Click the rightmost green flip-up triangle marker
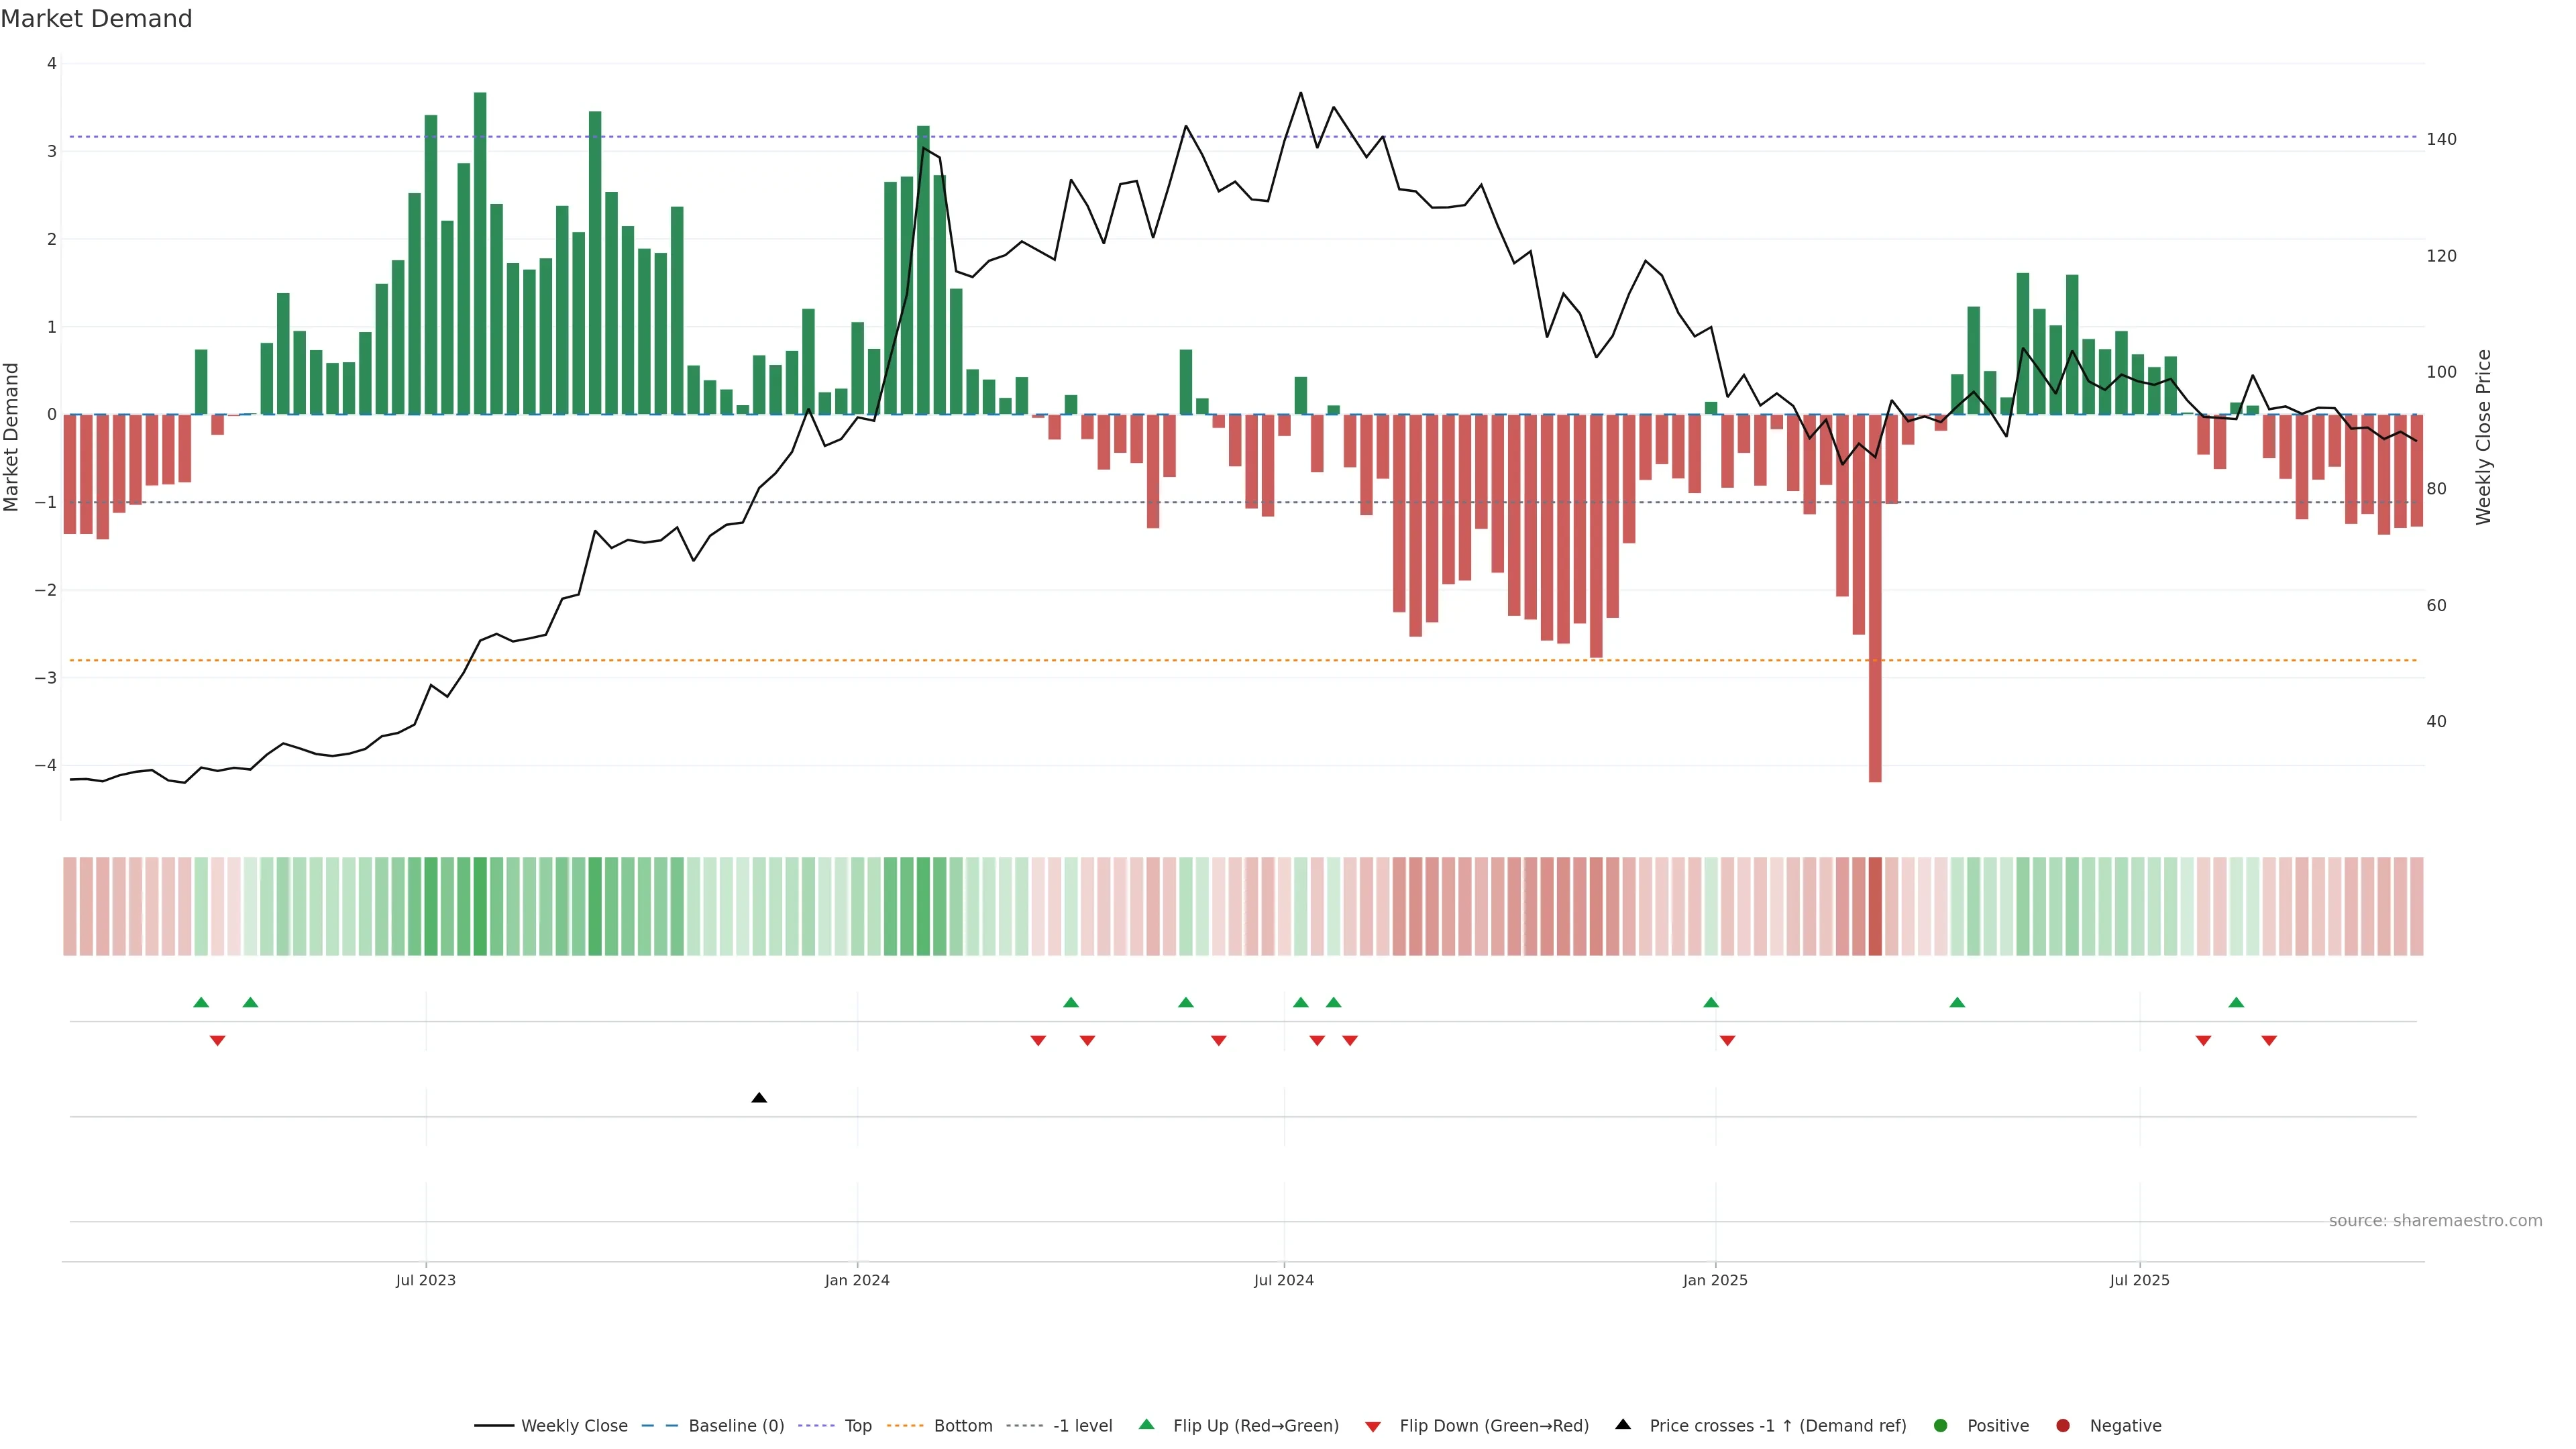Viewport: 2576px width, 1449px height. tap(2236, 1002)
